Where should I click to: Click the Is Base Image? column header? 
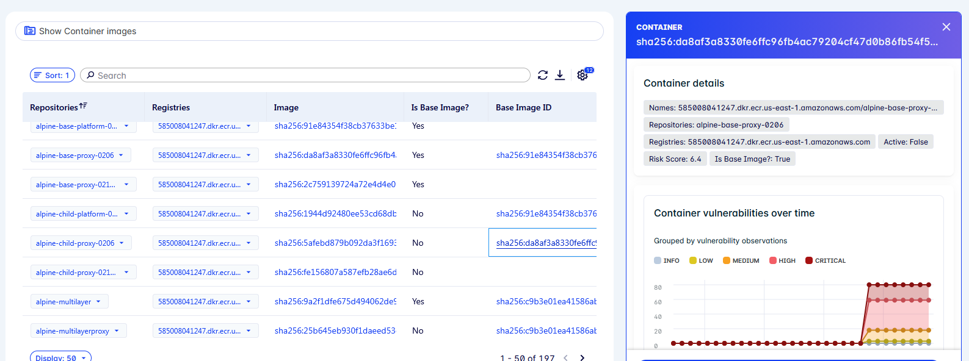click(x=440, y=107)
